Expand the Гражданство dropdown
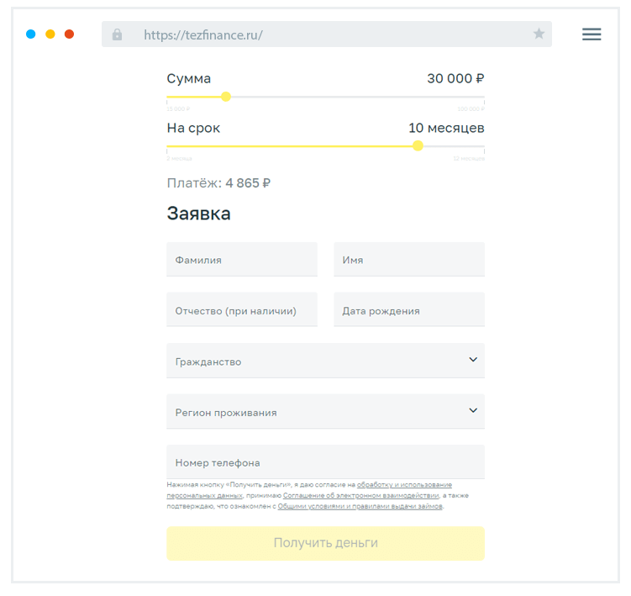The width and height of the screenshot is (631, 596). 325,361
